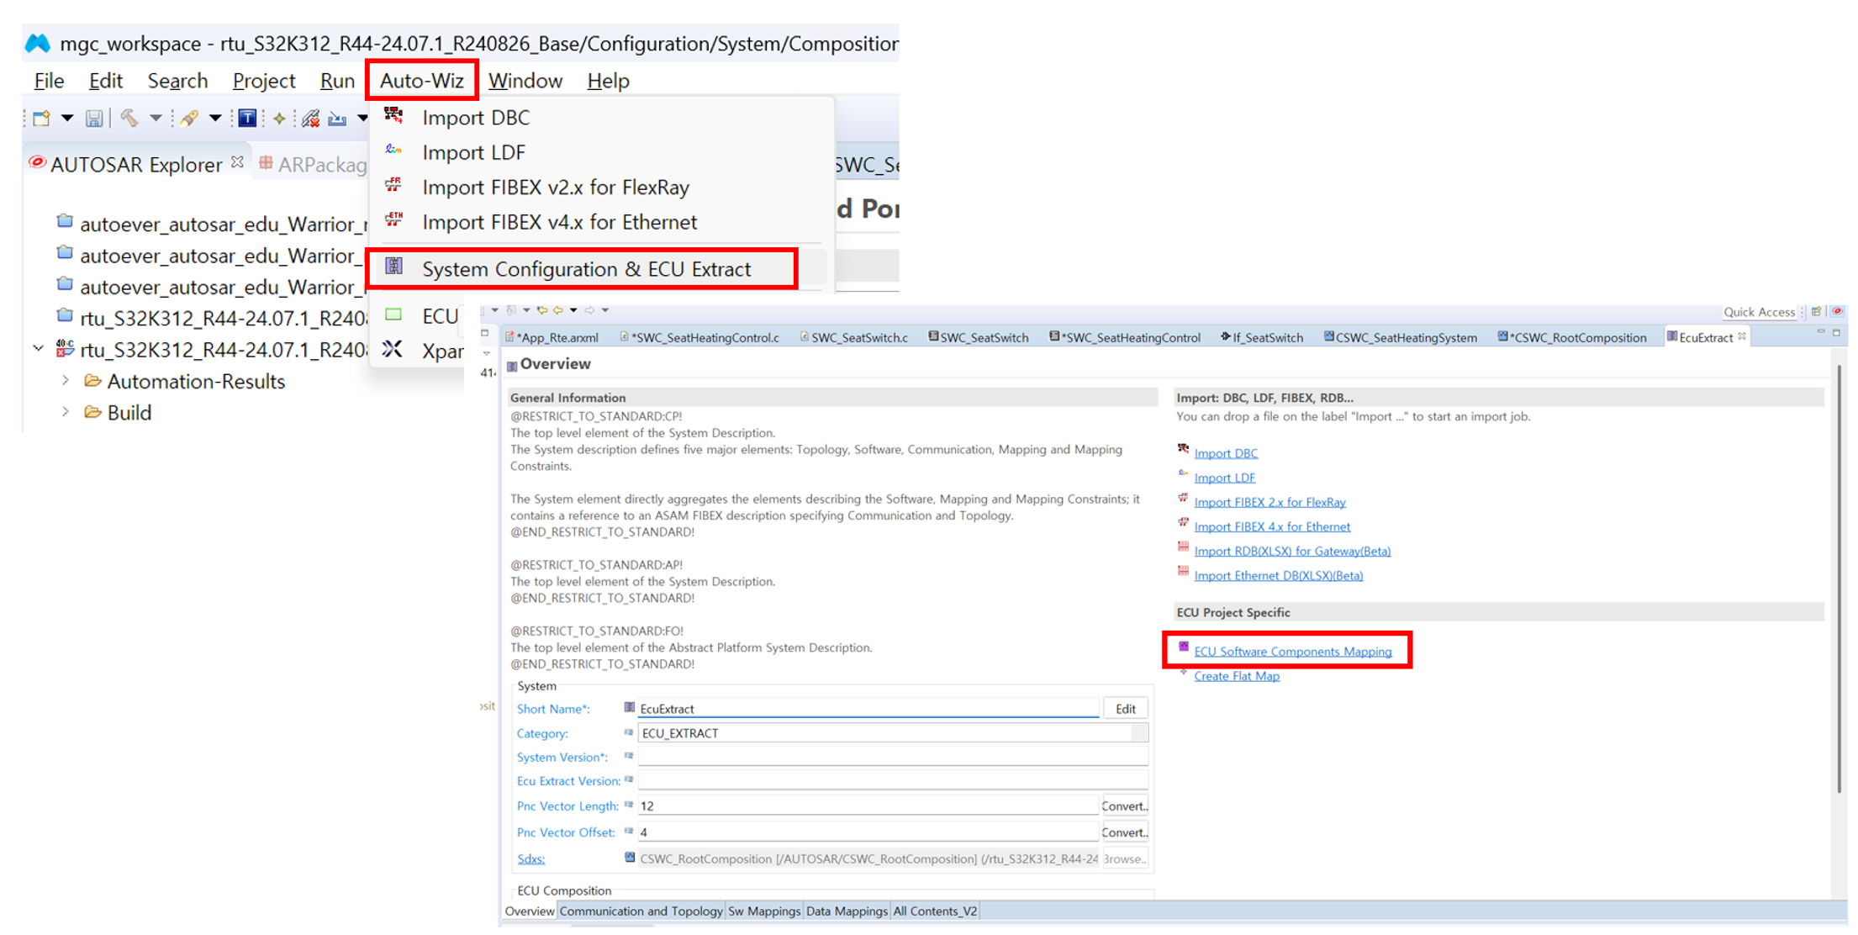Choose Import DBC from the menu
Screen dimensions: 1858x935
click(x=476, y=118)
